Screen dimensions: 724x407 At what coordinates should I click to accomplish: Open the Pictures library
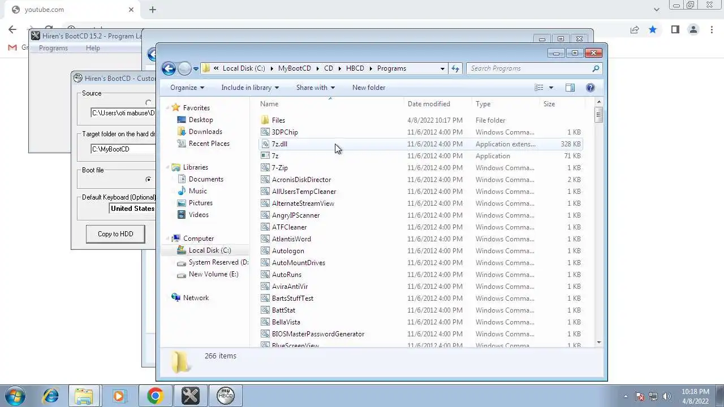pyautogui.click(x=201, y=203)
